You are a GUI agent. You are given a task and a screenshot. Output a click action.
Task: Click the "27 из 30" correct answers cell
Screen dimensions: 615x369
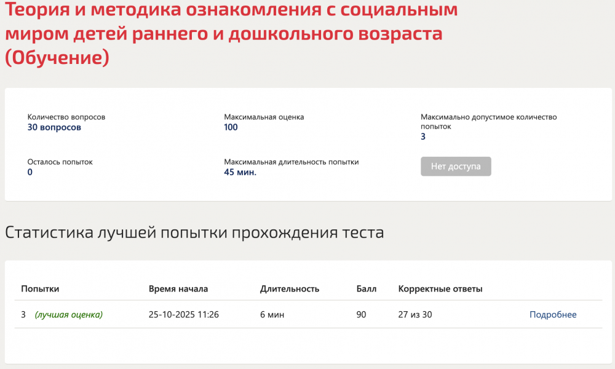tap(415, 315)
